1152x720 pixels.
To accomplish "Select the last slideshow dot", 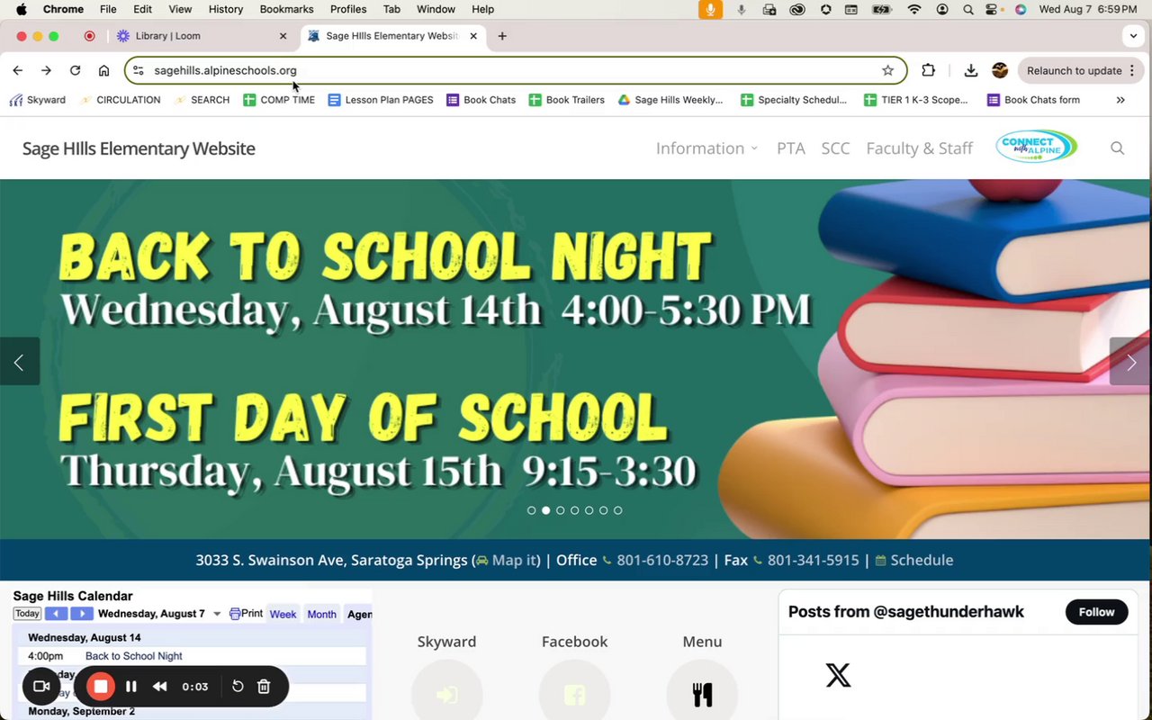I will 617,510.
